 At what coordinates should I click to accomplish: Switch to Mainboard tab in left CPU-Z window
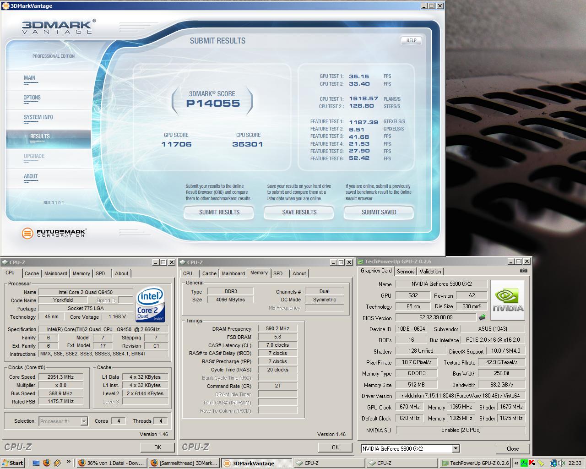click(56, 273)
